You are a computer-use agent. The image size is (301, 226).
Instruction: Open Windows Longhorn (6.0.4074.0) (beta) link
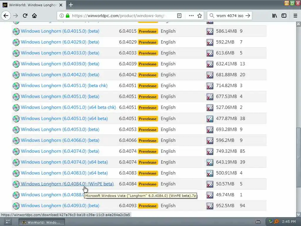(x=60, y=151)
